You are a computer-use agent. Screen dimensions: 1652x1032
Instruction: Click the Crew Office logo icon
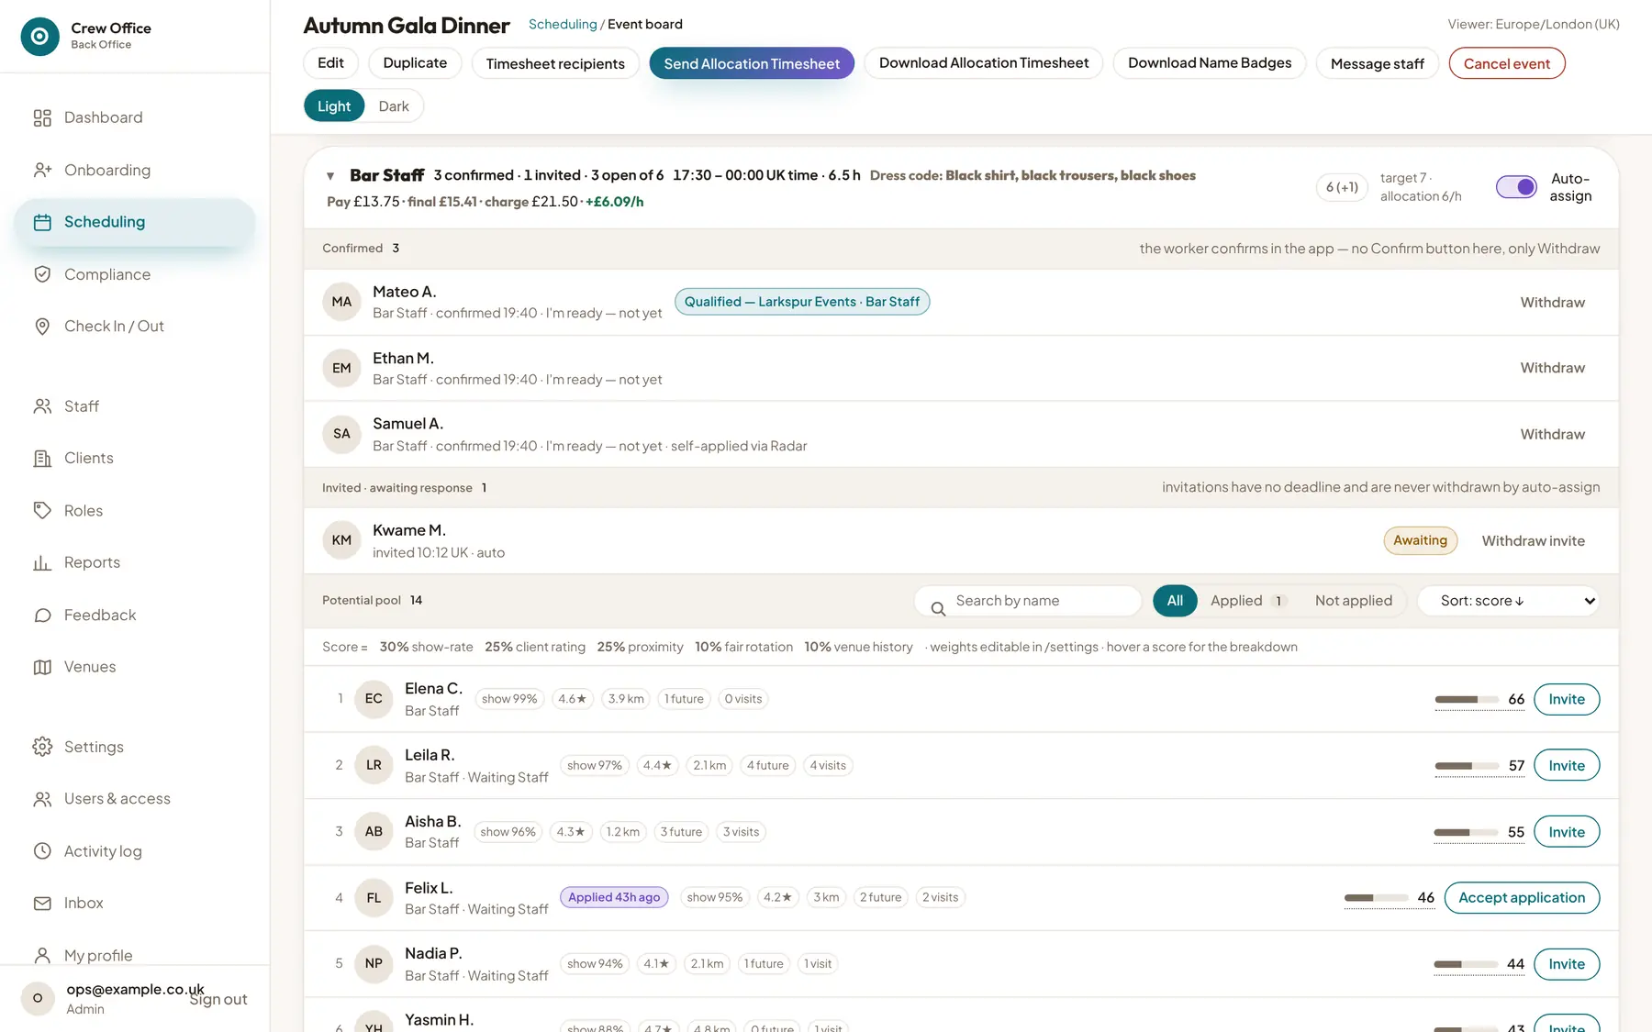click(x=39, y=37)
